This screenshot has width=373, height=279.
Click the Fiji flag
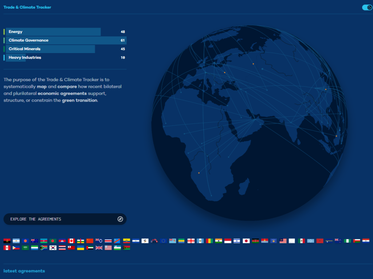pyautogui.click(x=172, y=241)
